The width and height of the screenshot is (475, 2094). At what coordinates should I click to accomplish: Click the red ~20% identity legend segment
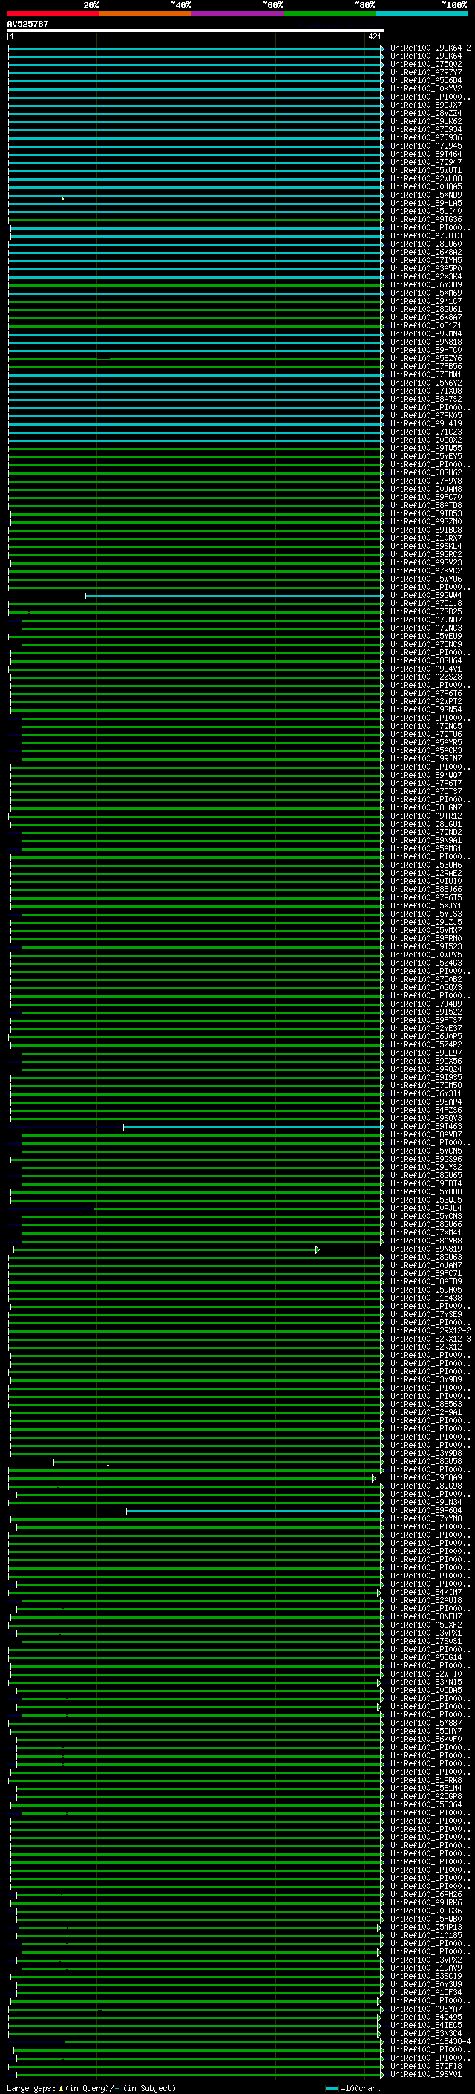53,13
